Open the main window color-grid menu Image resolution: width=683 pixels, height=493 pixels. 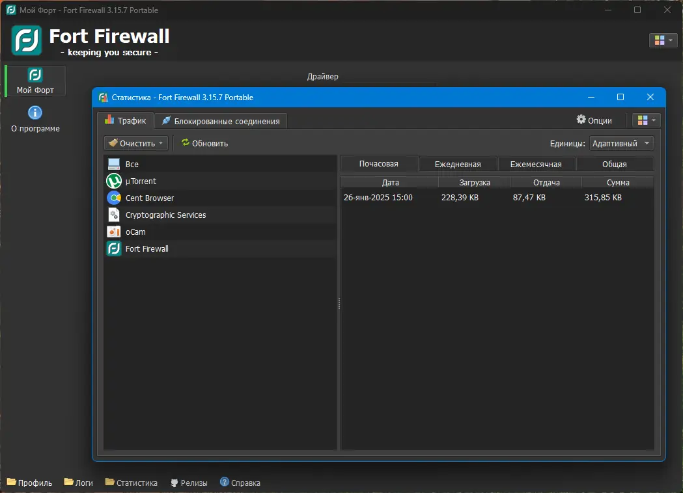click(663, 40)
